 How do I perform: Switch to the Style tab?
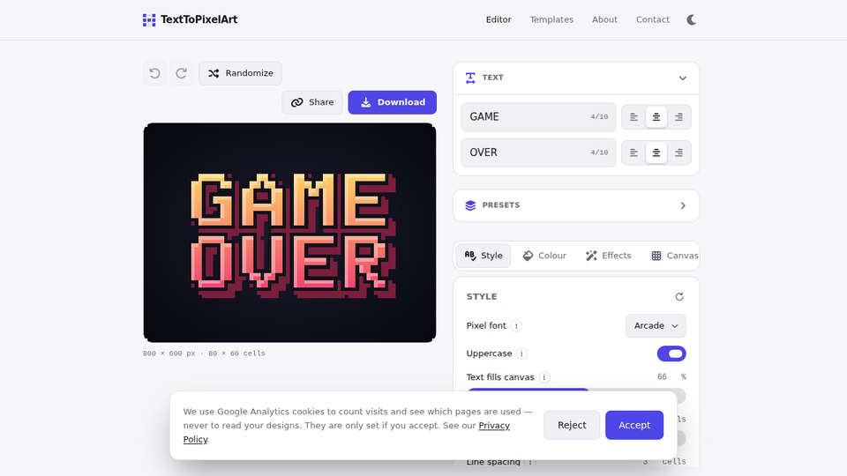point(483,256)
